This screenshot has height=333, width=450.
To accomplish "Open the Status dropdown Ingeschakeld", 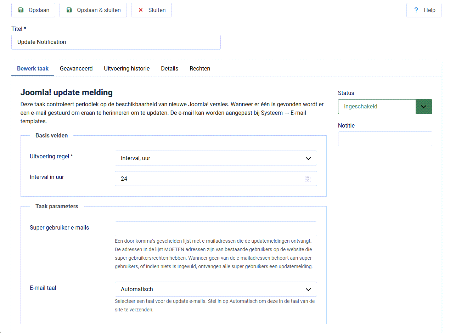I will coord(385,107).
